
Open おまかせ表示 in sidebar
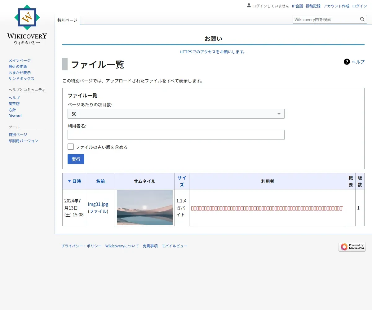tap(20, 73)
